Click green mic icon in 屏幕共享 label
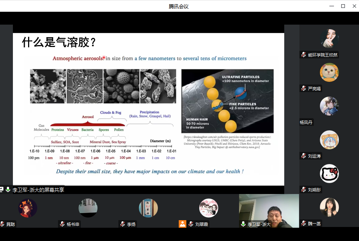 coord(8,190)
